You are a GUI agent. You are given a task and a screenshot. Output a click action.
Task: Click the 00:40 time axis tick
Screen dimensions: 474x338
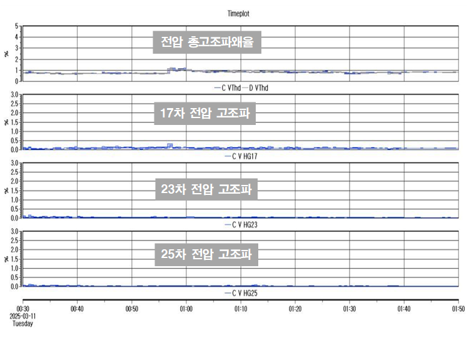point(77,309)
